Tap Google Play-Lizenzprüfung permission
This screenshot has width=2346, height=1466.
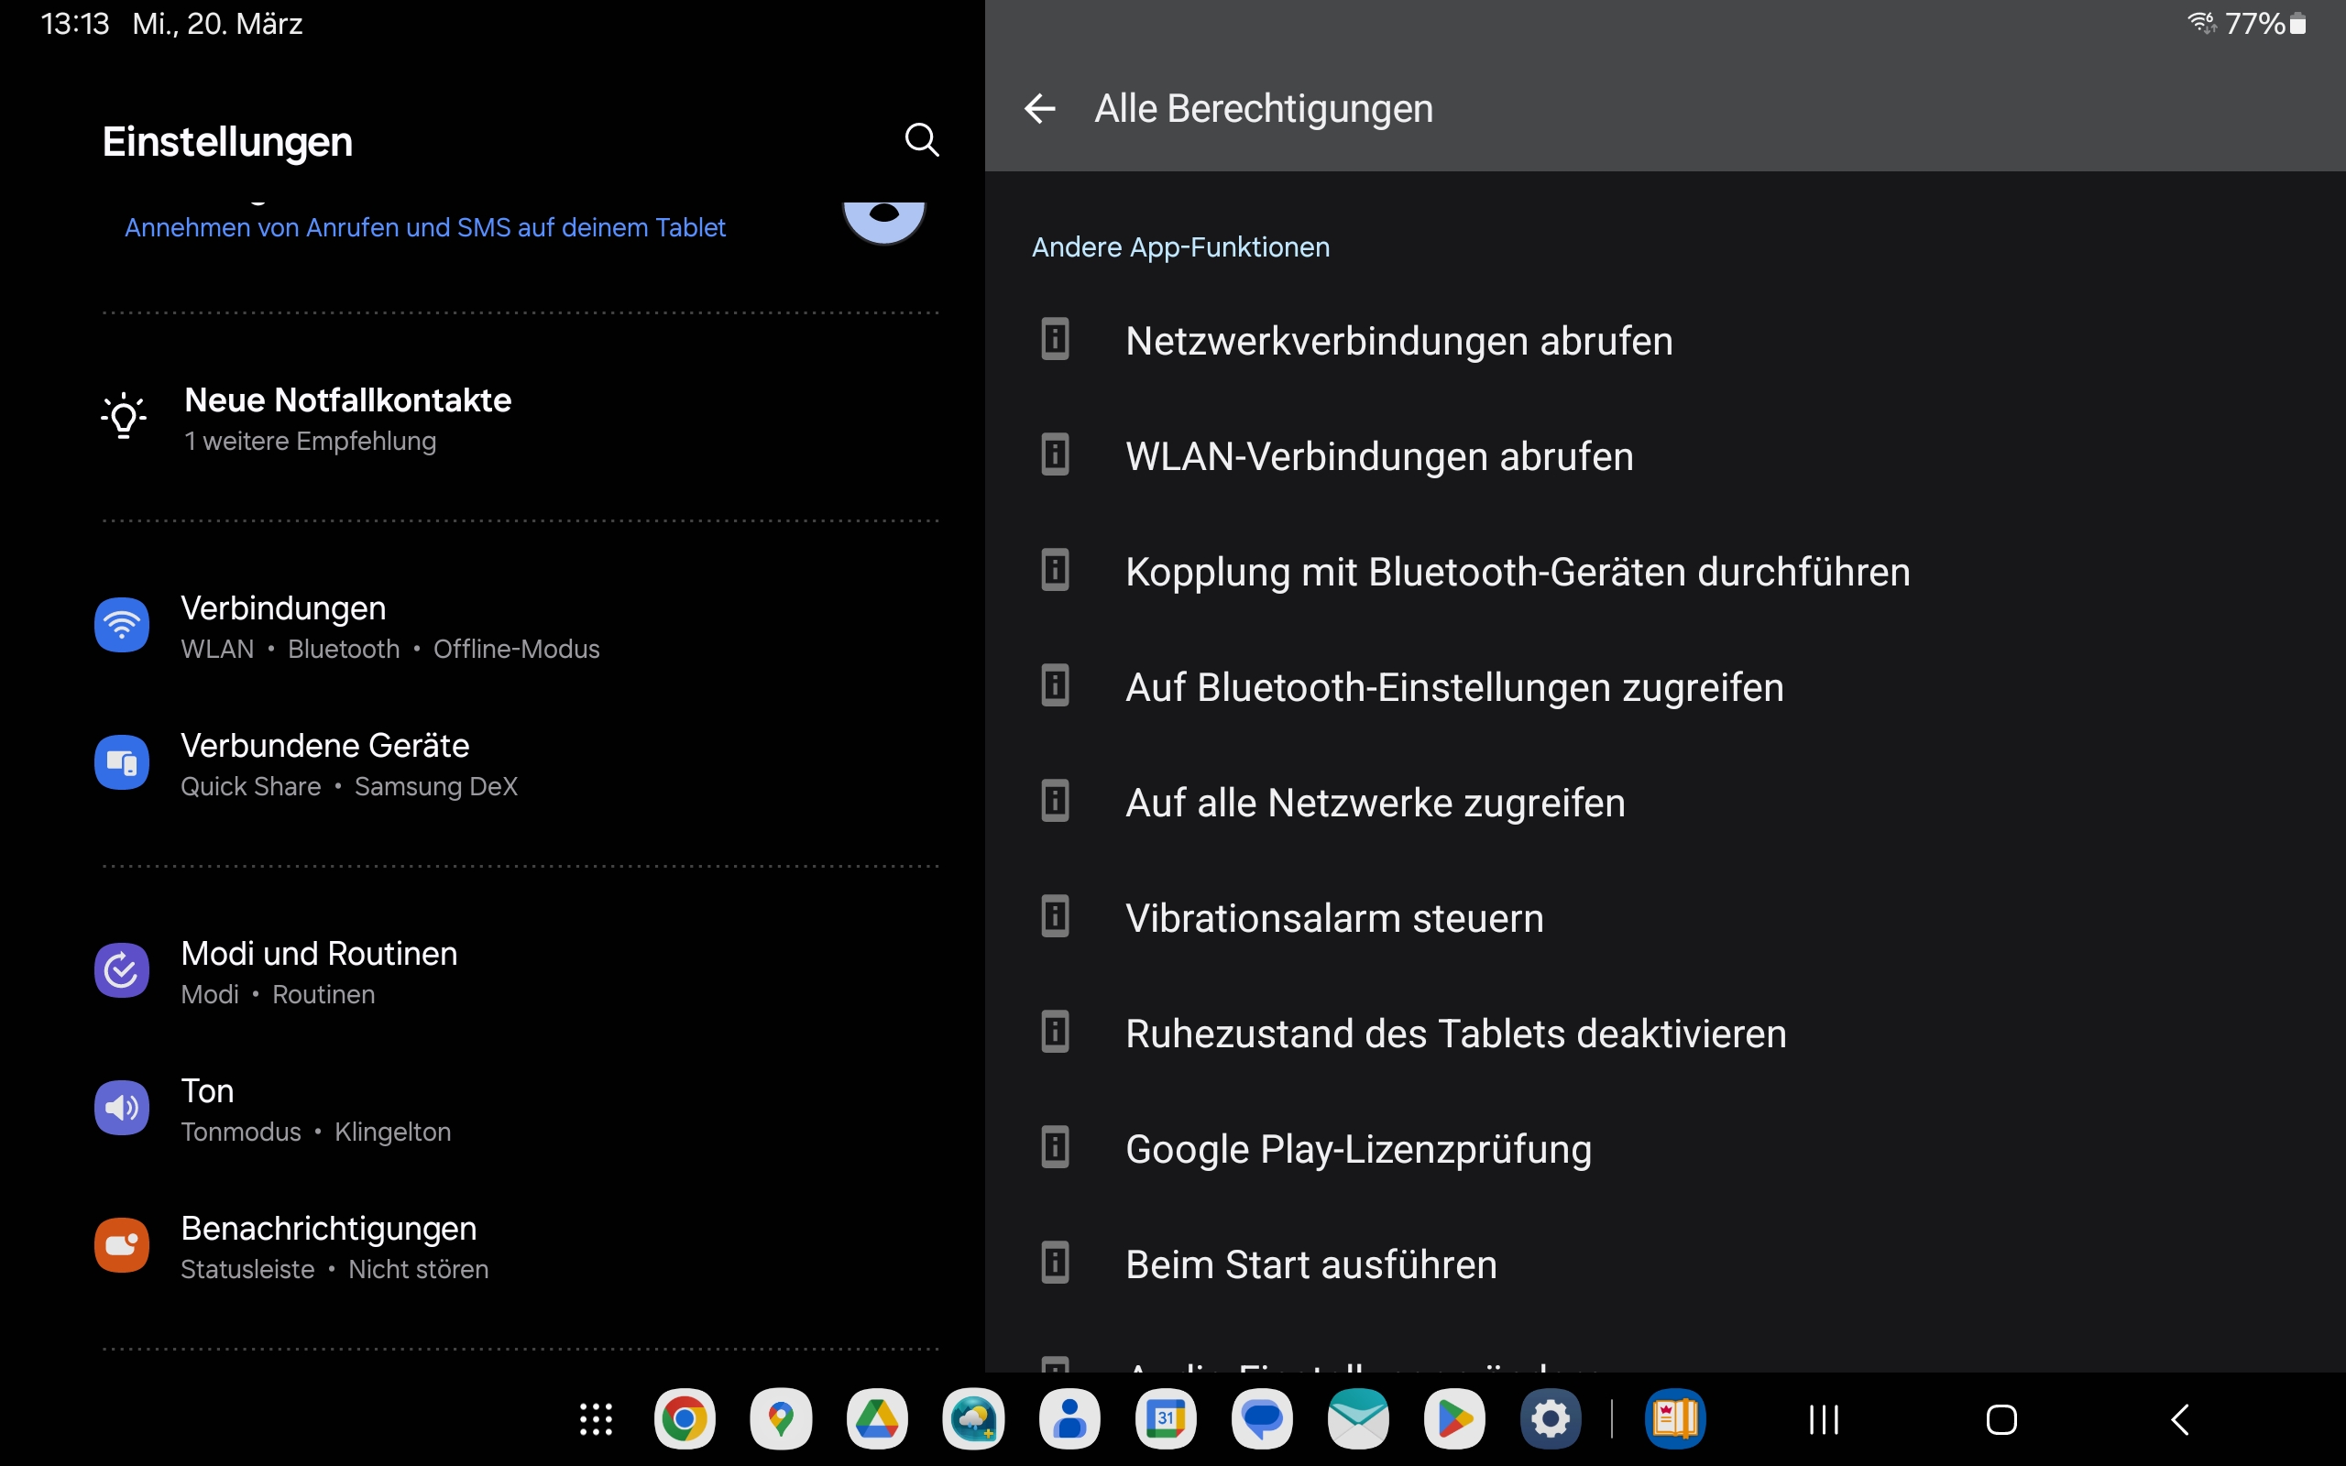1357,1149
